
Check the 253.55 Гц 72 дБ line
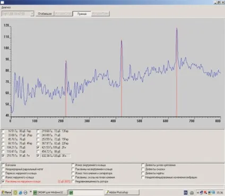pyautogui.click(x=38, y=139)
